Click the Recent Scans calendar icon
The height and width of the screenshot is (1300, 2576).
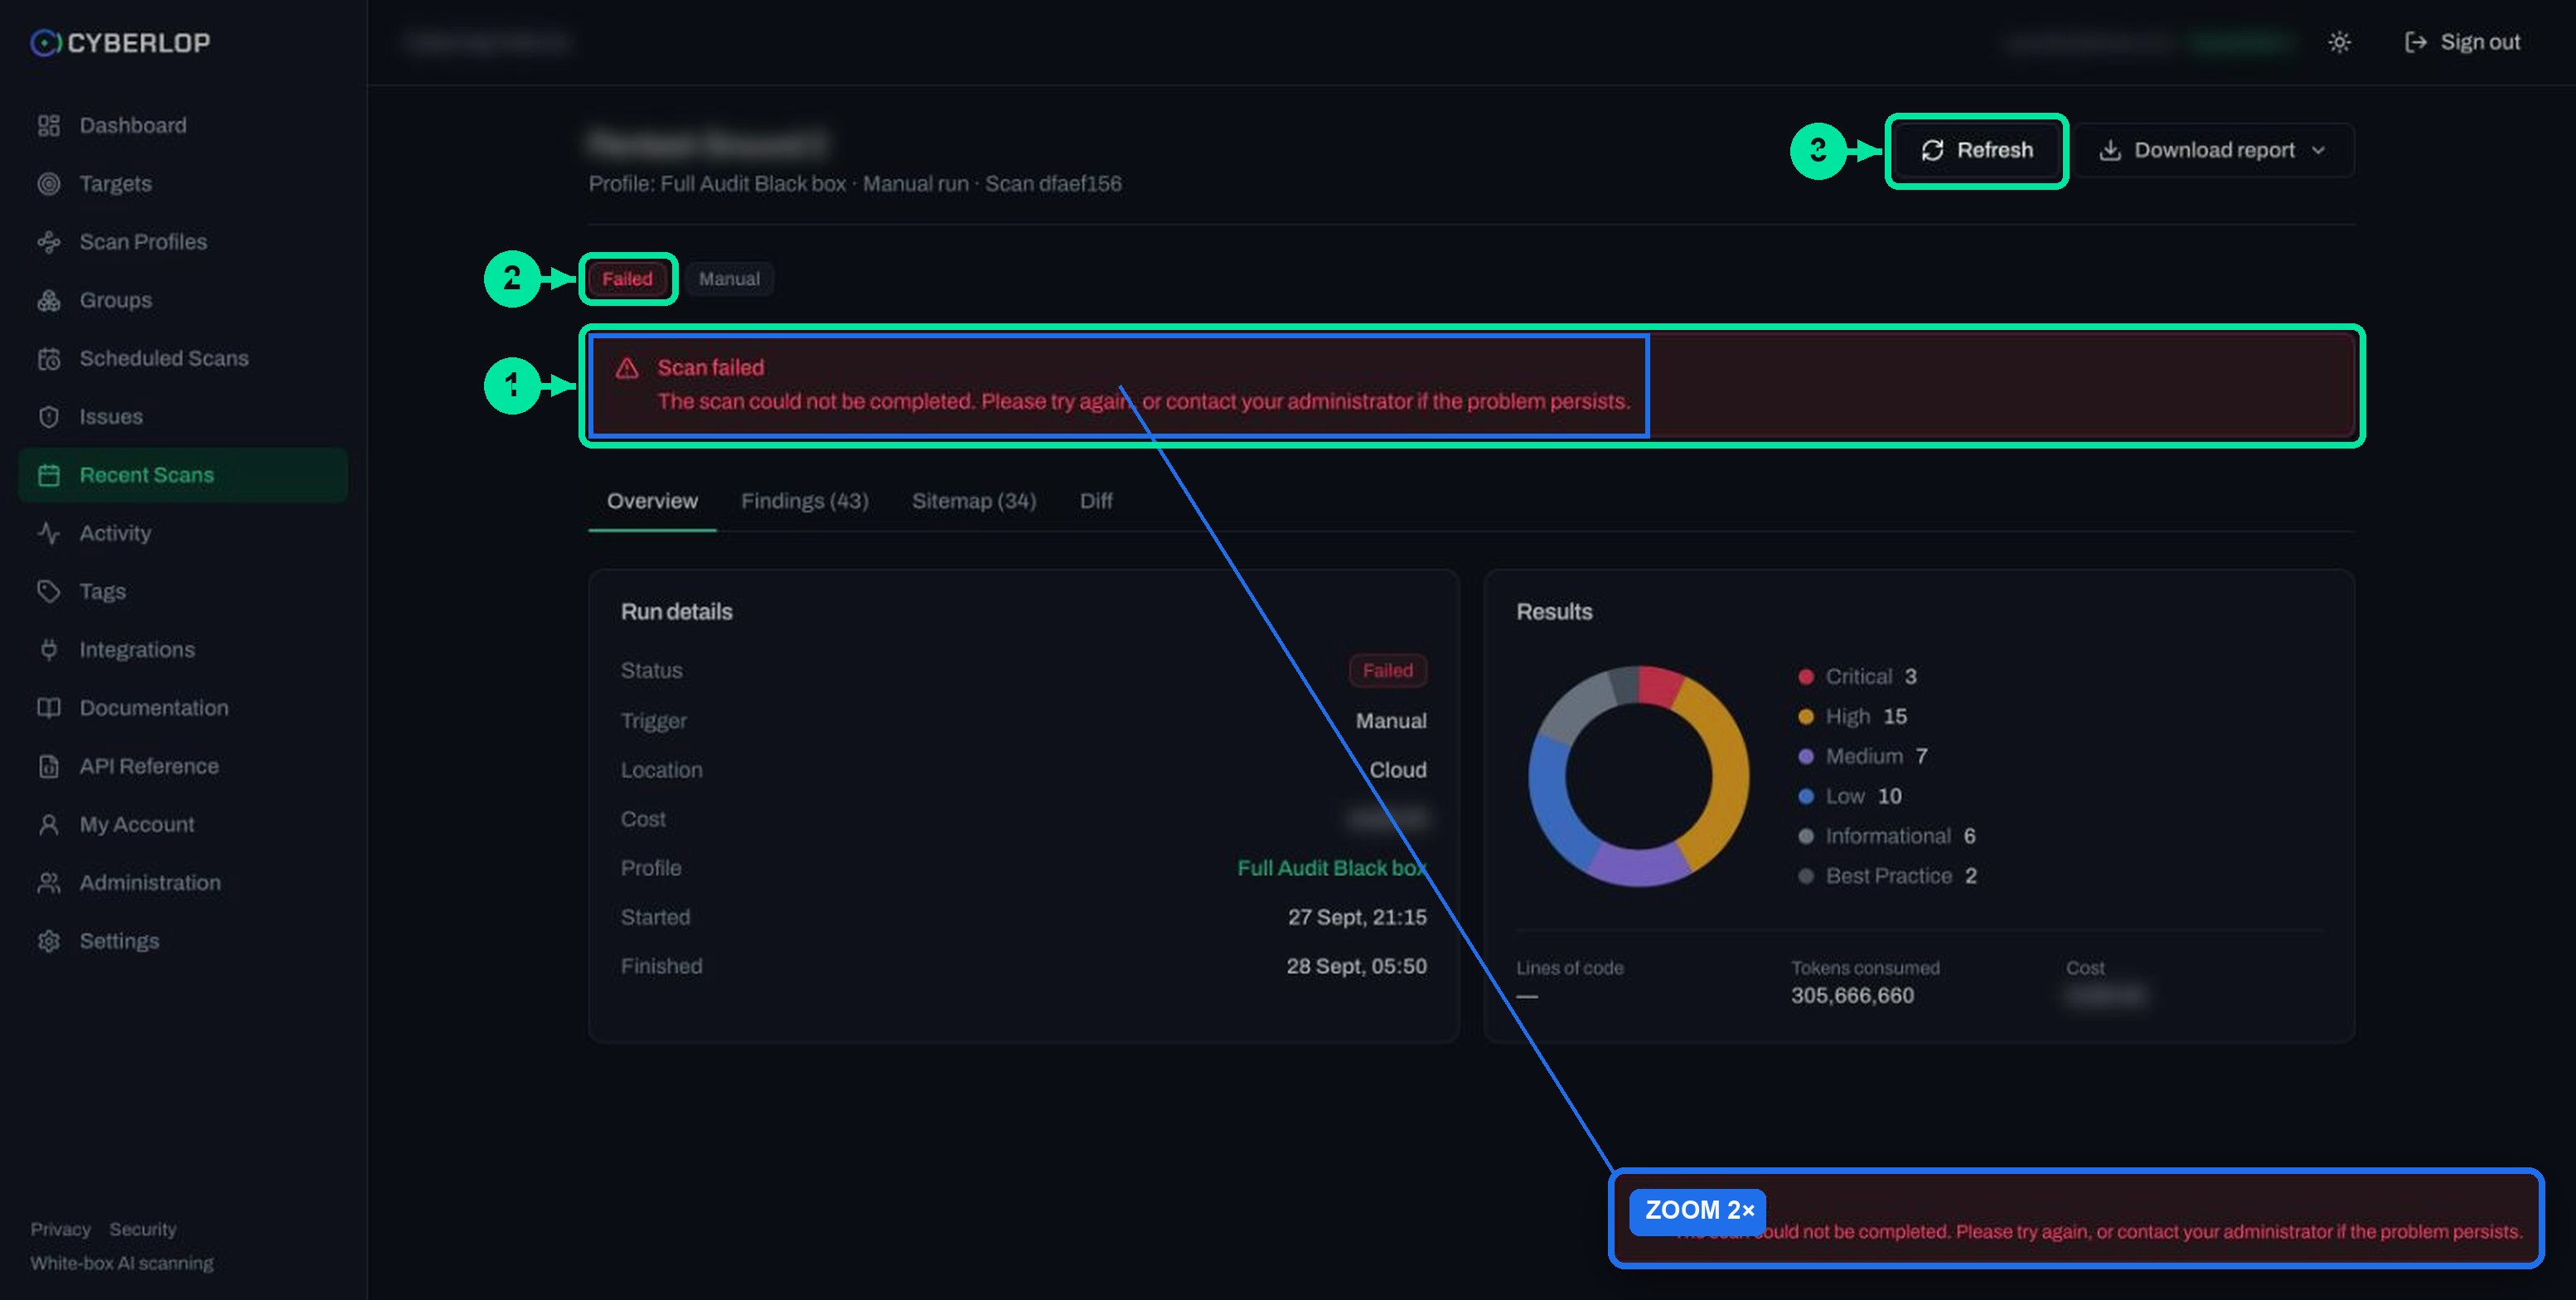(48, 475)
